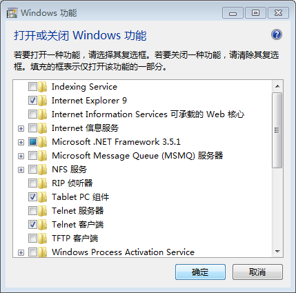Confirm changes with the 确定 button
296x293 pixels.
200,272
